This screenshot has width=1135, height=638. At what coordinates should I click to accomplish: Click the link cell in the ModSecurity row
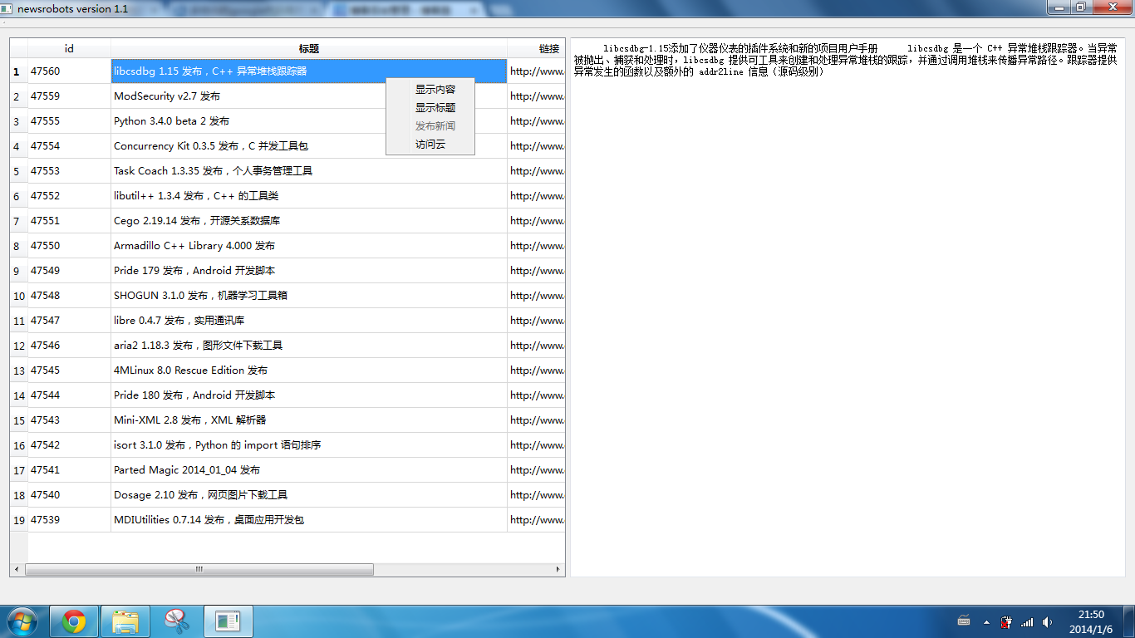click(x=537, y=96)
